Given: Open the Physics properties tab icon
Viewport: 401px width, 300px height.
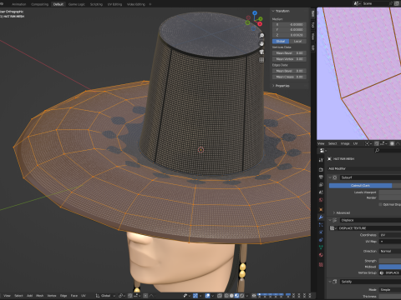Looking at the screenshot, I should (321, 232).
